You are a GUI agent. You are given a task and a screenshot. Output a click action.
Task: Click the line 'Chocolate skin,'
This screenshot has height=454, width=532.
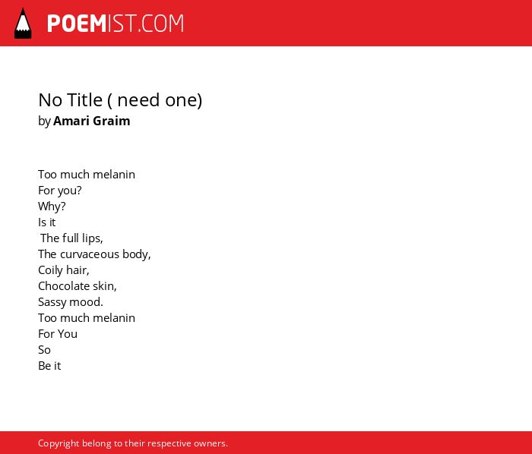[x=78, y=286]
